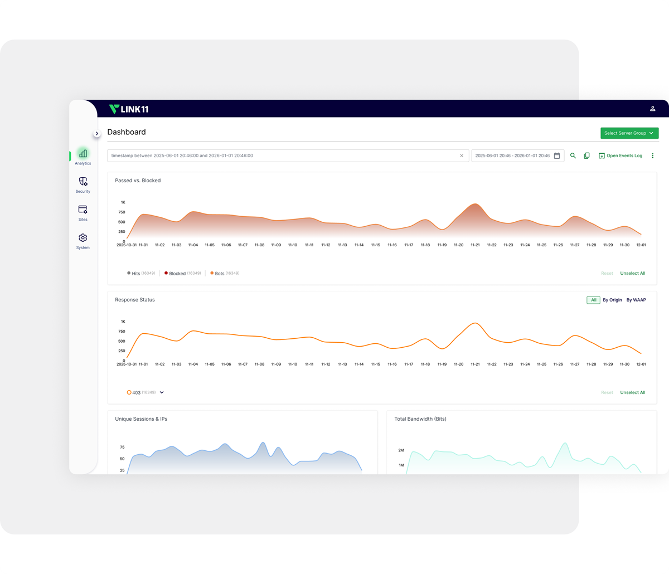The width and height of the screenshot is (669, 574).
Task: Click the Open Events Log button
Action: point(620,156)
